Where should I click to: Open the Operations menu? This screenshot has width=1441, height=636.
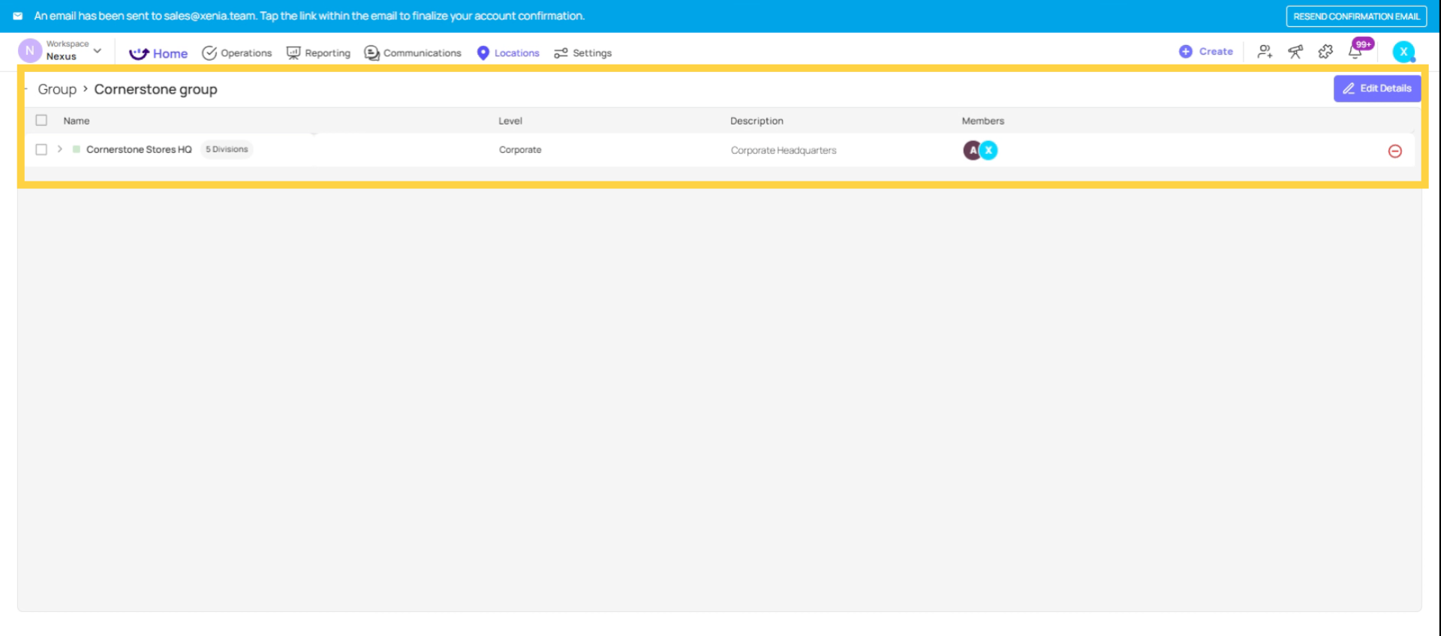(237, 53)
